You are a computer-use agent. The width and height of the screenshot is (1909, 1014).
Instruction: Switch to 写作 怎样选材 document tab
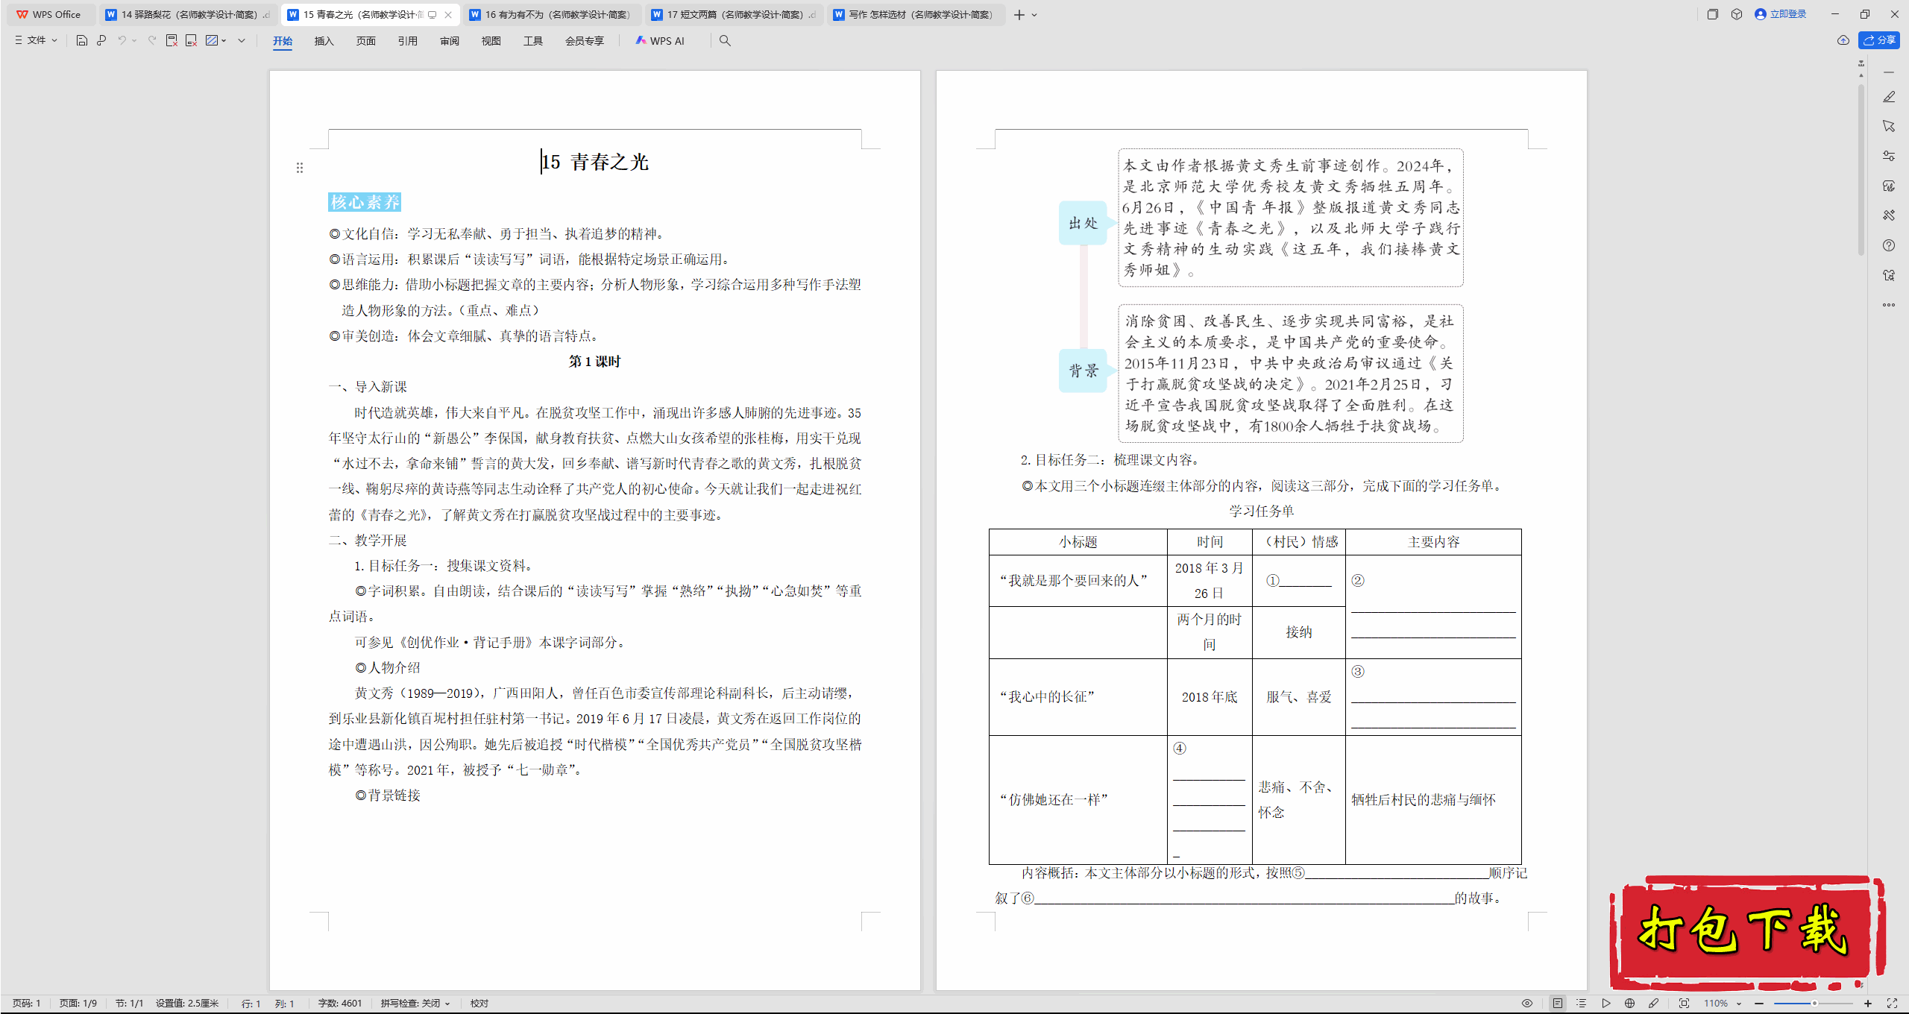[x=916, y=15]
